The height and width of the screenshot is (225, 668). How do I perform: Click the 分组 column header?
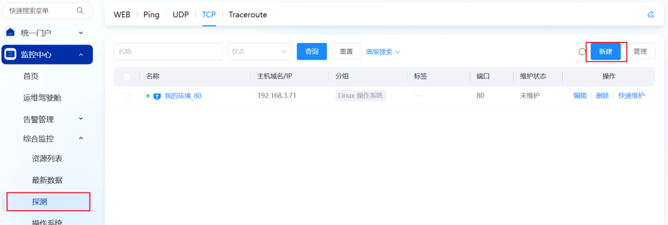pos(342,76)
